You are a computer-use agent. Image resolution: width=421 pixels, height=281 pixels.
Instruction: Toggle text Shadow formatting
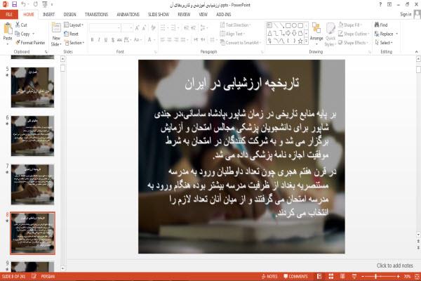(113, 40)
